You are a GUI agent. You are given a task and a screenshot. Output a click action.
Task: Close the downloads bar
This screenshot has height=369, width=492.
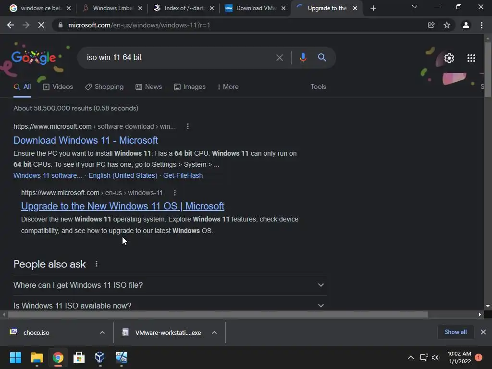tap(483, 332)
